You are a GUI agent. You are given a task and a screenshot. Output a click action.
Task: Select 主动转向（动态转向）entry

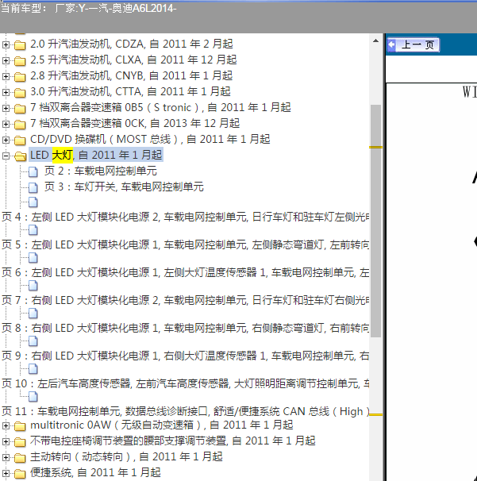click(126, 457)
